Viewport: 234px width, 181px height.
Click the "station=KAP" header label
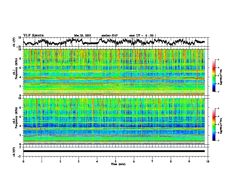coord(110,35)
